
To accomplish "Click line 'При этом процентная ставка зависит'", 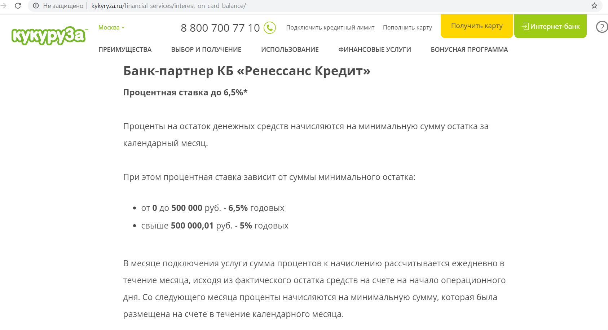I will (x=269, y=177).
